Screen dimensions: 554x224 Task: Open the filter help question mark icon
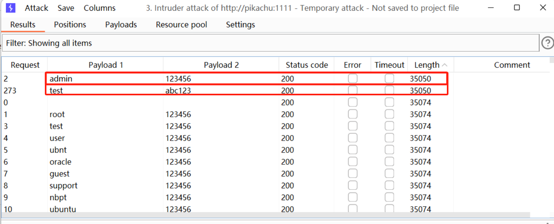tap(548, 42)
